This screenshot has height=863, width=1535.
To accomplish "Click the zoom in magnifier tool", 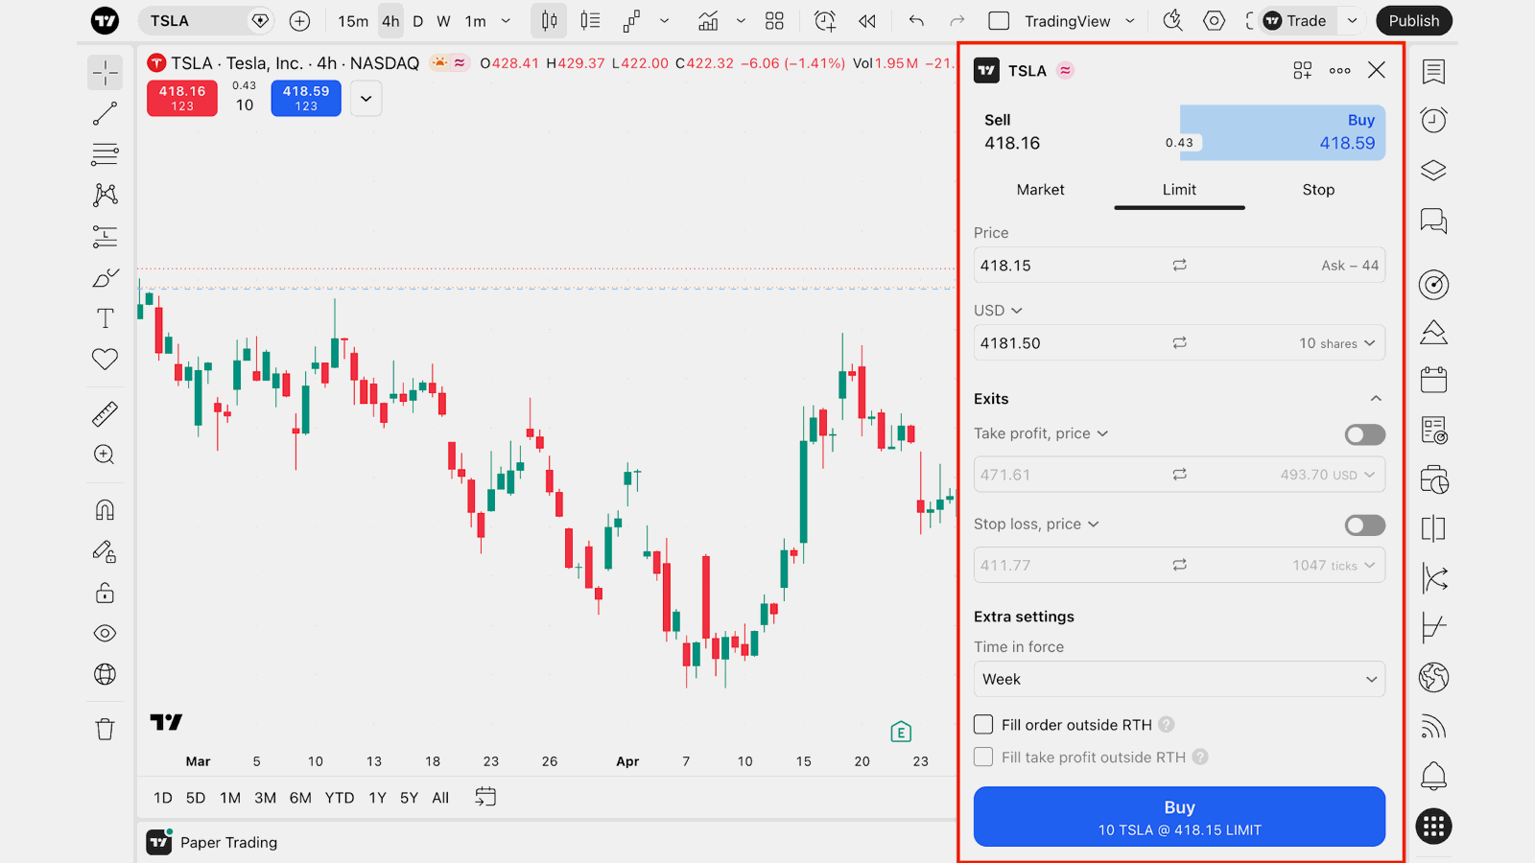I will (106, 455).
